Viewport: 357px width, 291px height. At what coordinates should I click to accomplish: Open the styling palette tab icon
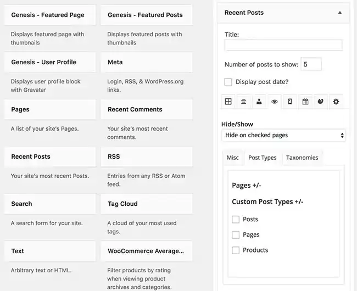(x=321, y=101)
